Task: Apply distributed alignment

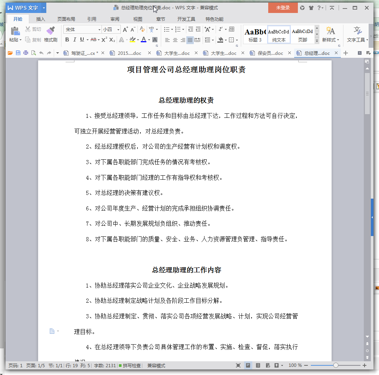Action: [197, 40]
